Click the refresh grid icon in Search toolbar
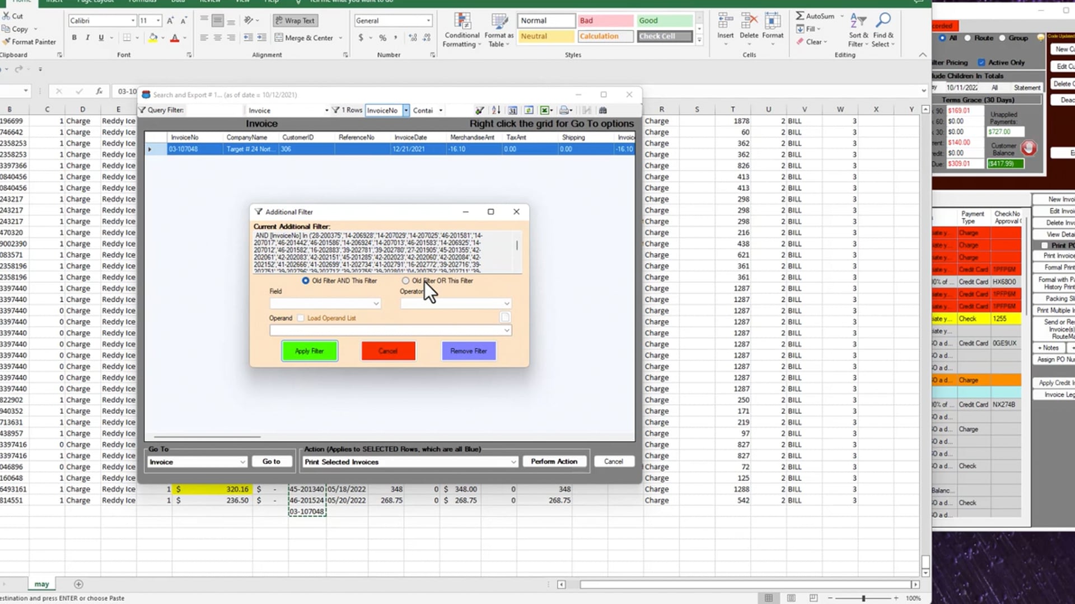1075x604 pixels. (x=529, y=110)
